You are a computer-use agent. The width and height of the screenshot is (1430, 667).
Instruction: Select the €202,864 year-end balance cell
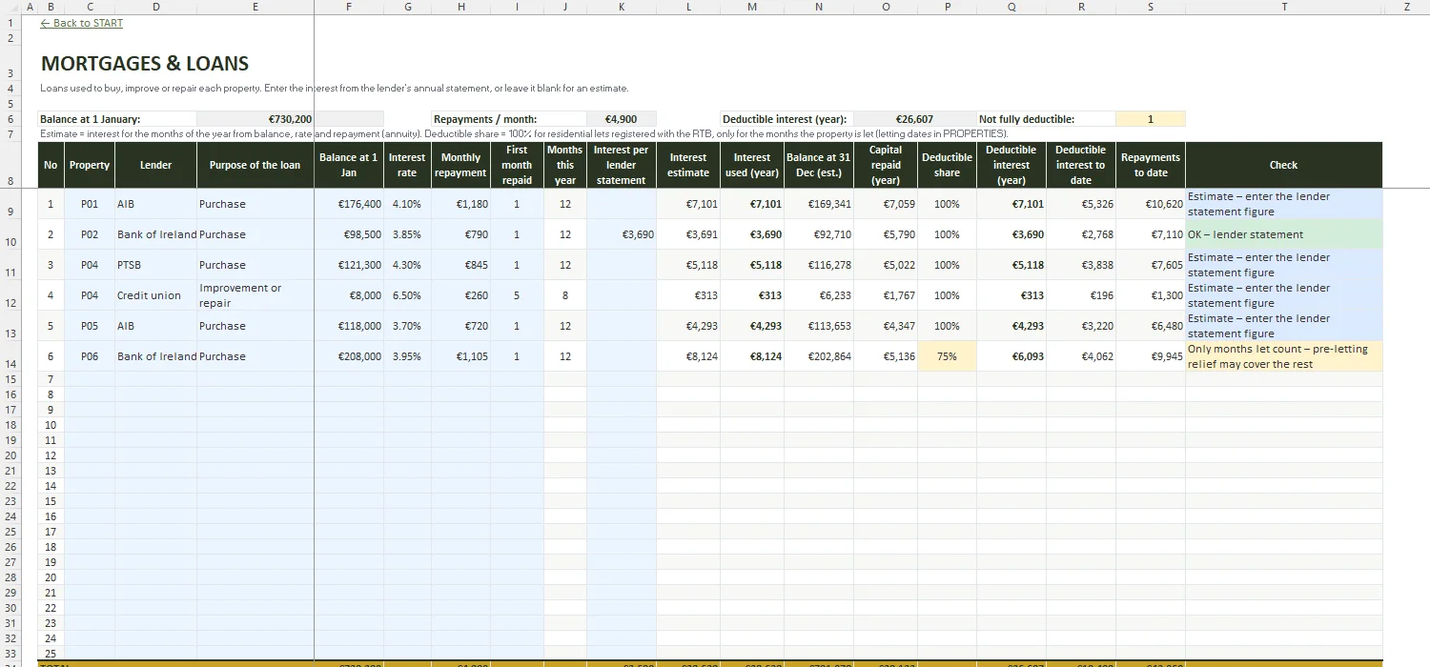tap(819, 356)
